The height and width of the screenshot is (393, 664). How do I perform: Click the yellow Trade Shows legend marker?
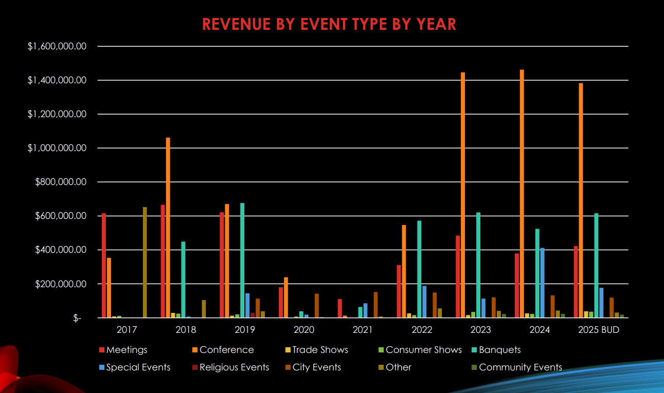pos(288,350)
